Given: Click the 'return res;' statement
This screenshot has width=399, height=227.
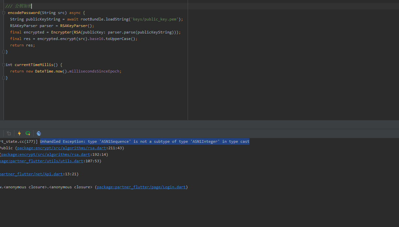Looking at the screenshot, I should pos(22,45).
